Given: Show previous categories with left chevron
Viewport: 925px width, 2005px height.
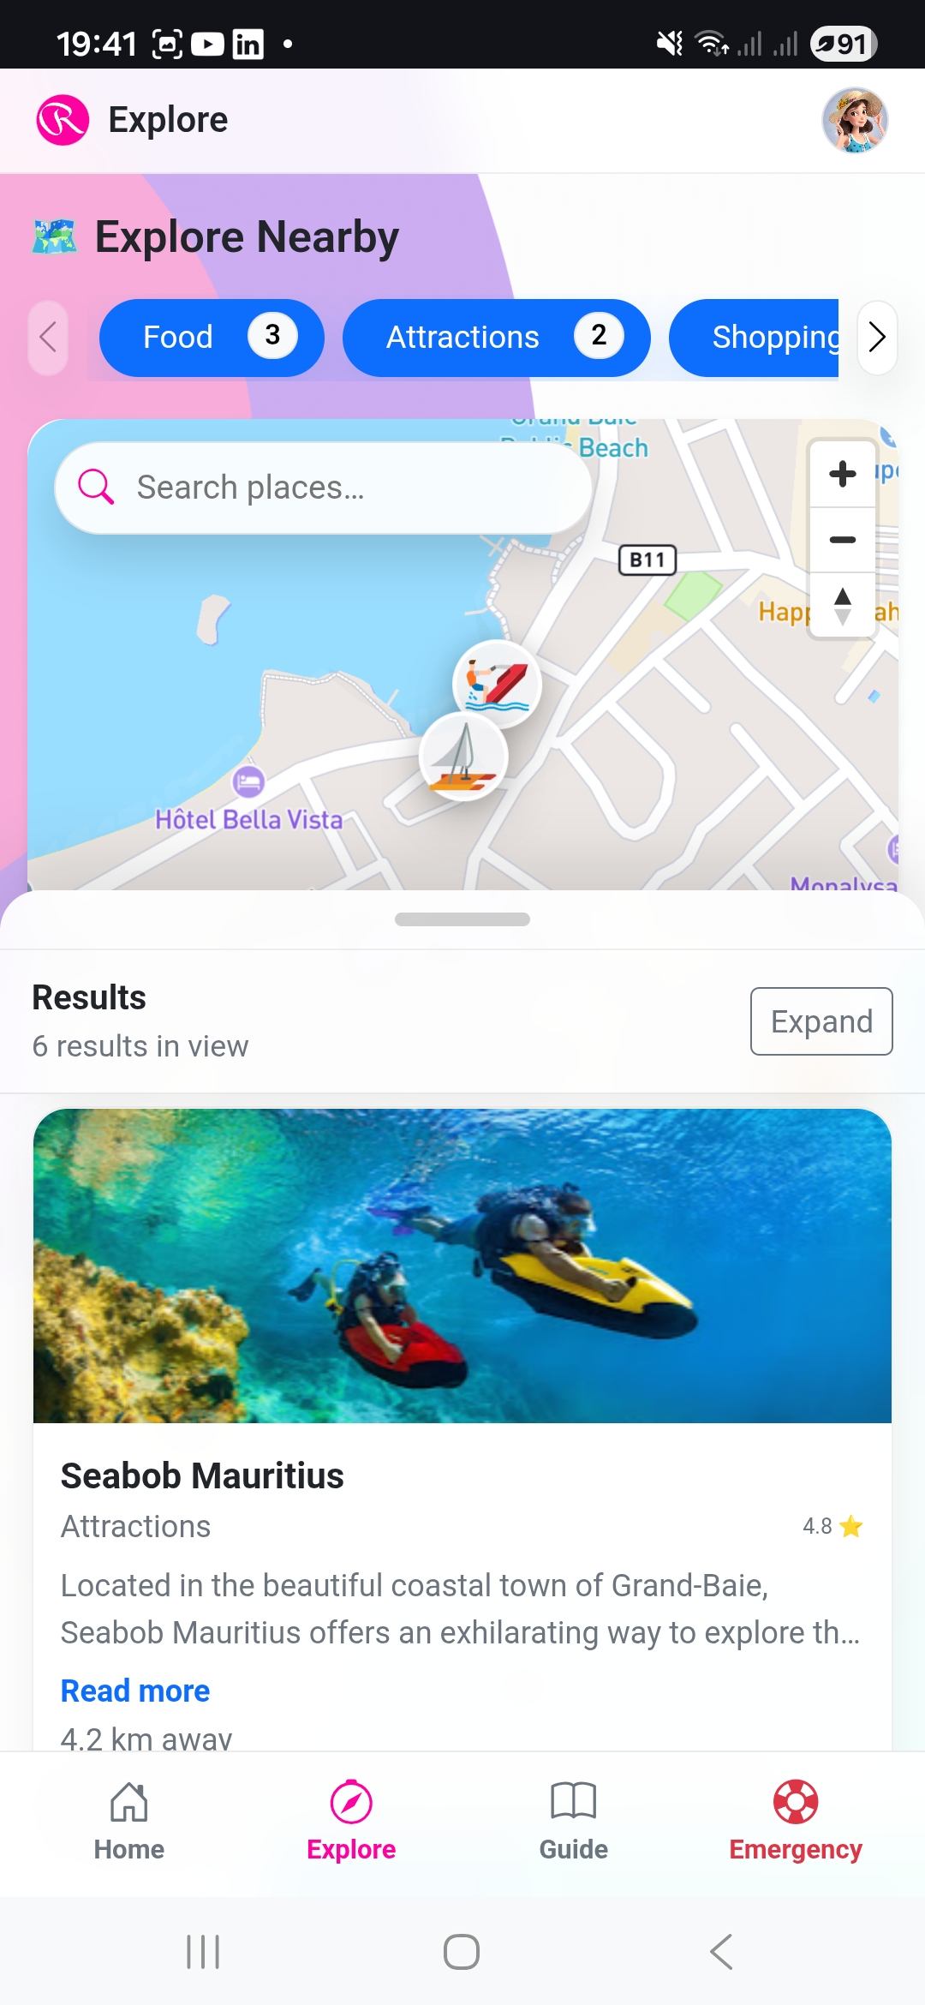Looking at the screenshot, I should click(48, 338).
